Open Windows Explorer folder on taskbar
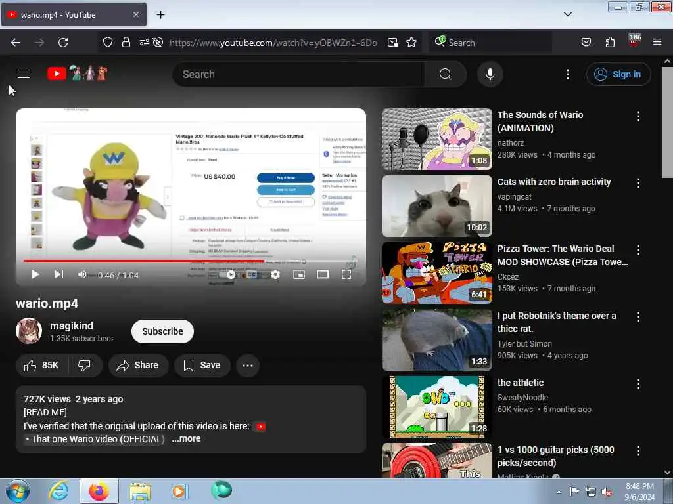The image size is (673, 504). (x=140, y=492)
